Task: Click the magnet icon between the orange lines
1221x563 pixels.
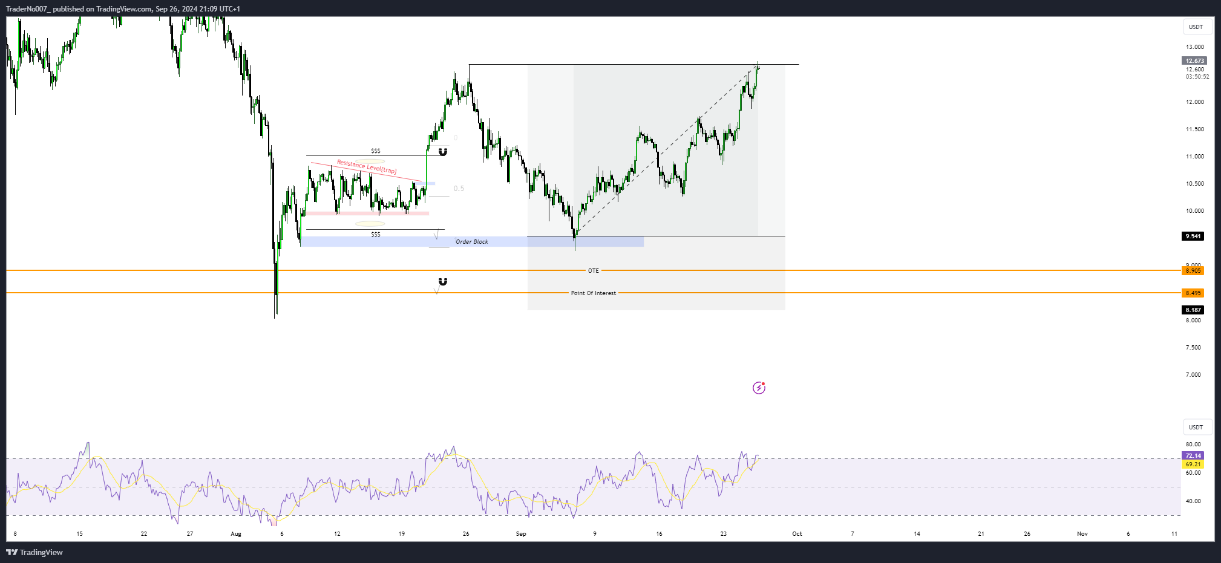Action: click(x=443, y=282)
